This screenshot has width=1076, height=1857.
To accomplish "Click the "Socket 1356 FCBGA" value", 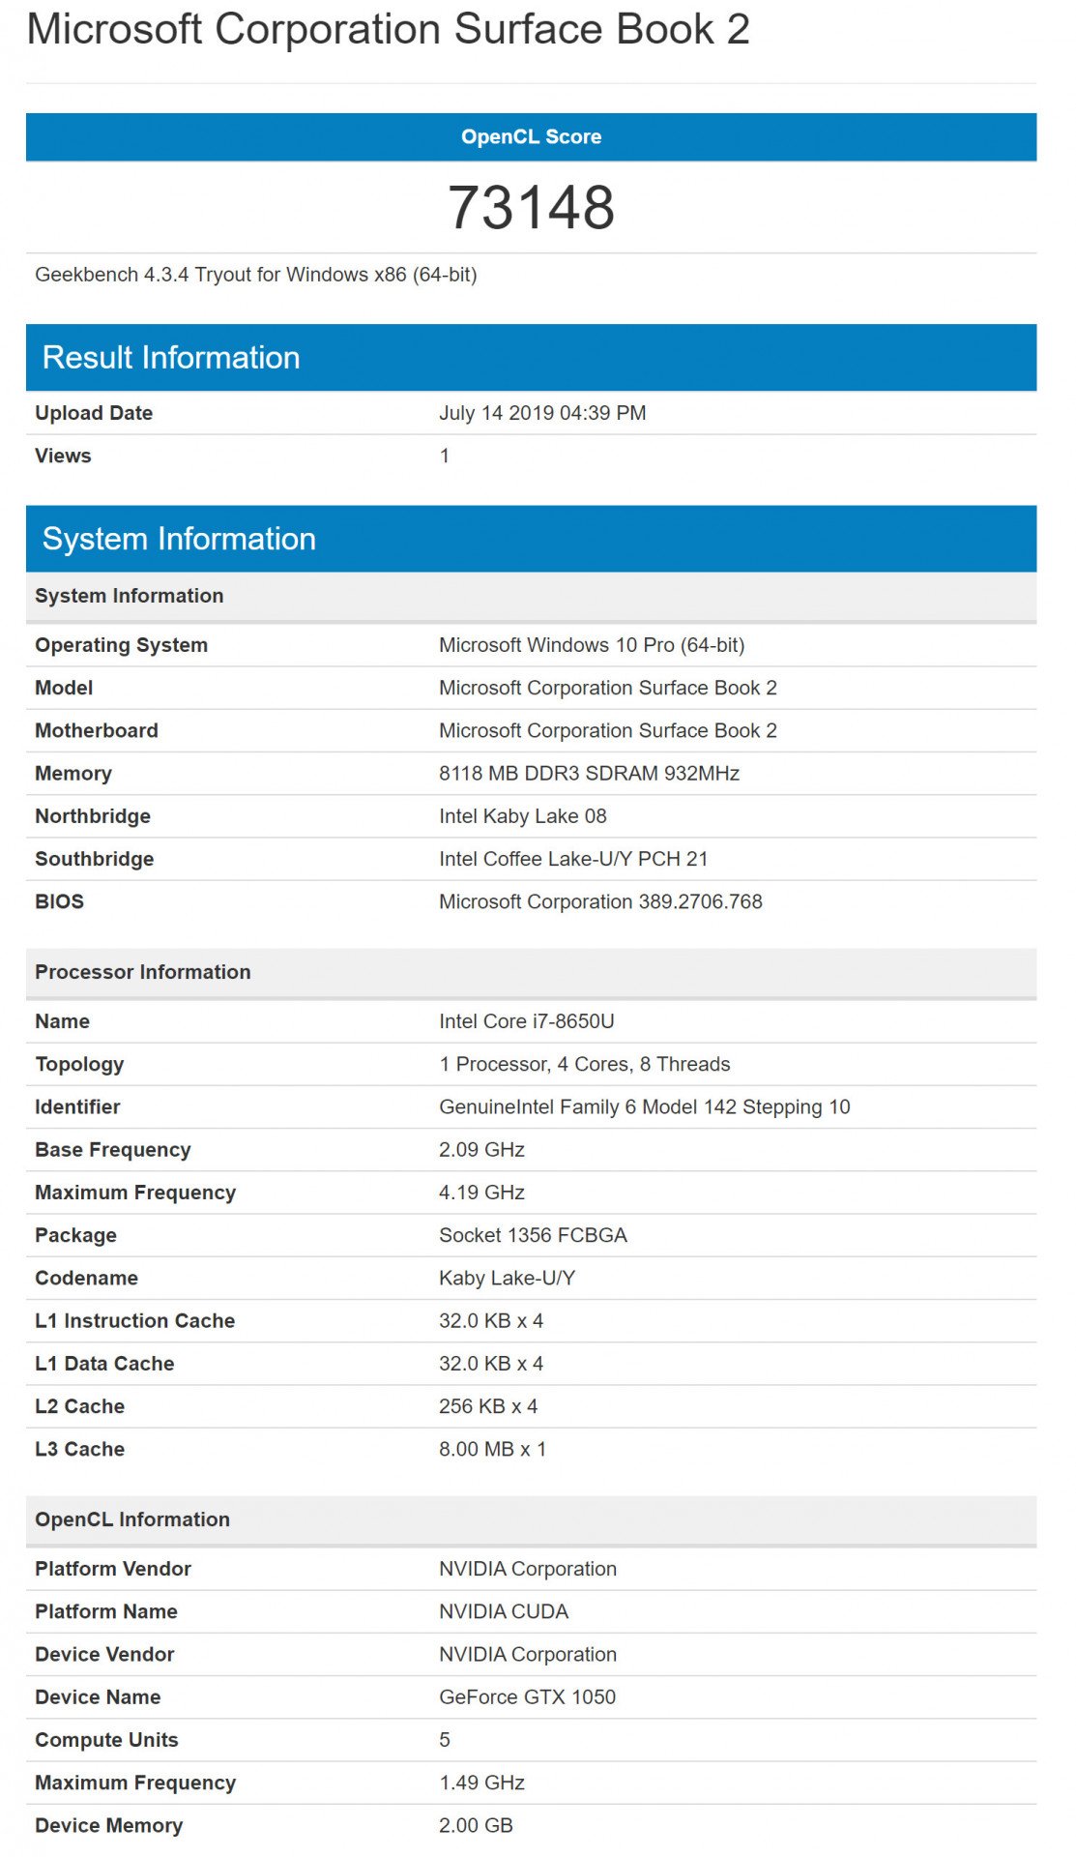I will pos(533,1235).
